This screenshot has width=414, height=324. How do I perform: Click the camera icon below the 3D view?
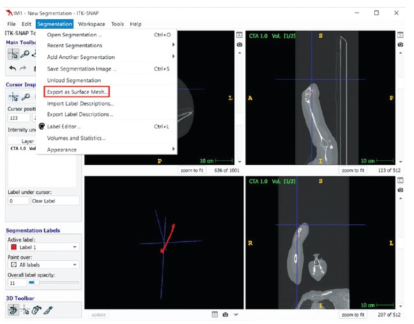(225, 314)
